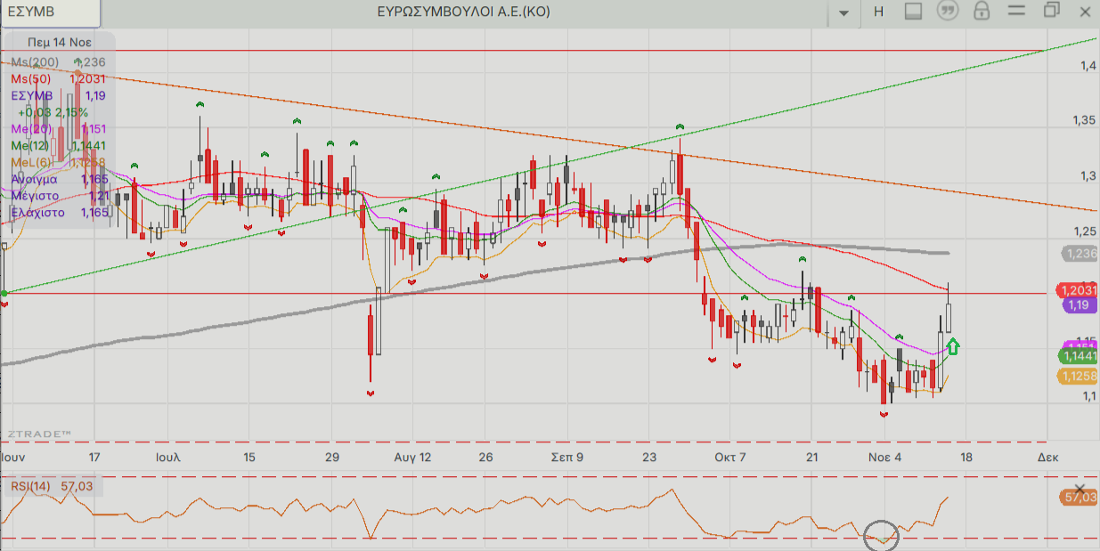Toggle the lower indicator panel icon
Screen dimensions: 1100x551
(x=912, y=12)
